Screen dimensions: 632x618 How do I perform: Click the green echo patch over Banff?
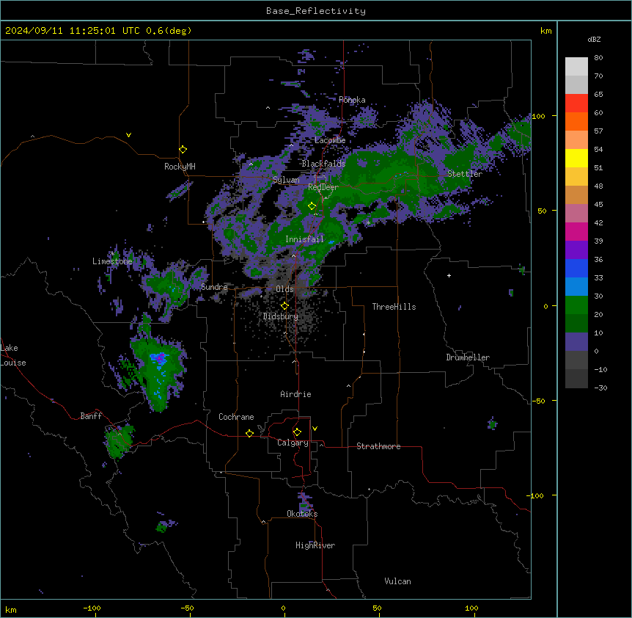pyautogui.click(x=119, y=441)
